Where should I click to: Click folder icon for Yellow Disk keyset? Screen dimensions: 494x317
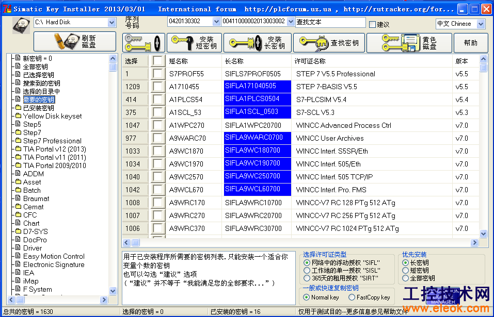18,116
